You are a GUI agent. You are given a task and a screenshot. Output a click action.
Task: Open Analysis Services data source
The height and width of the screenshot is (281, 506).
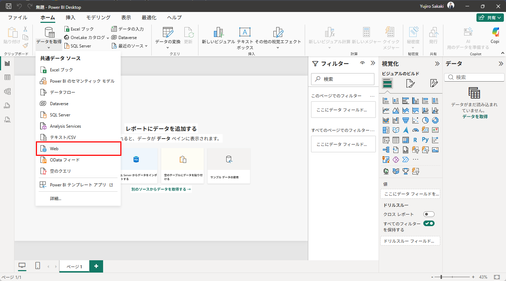tap(78, 126)
